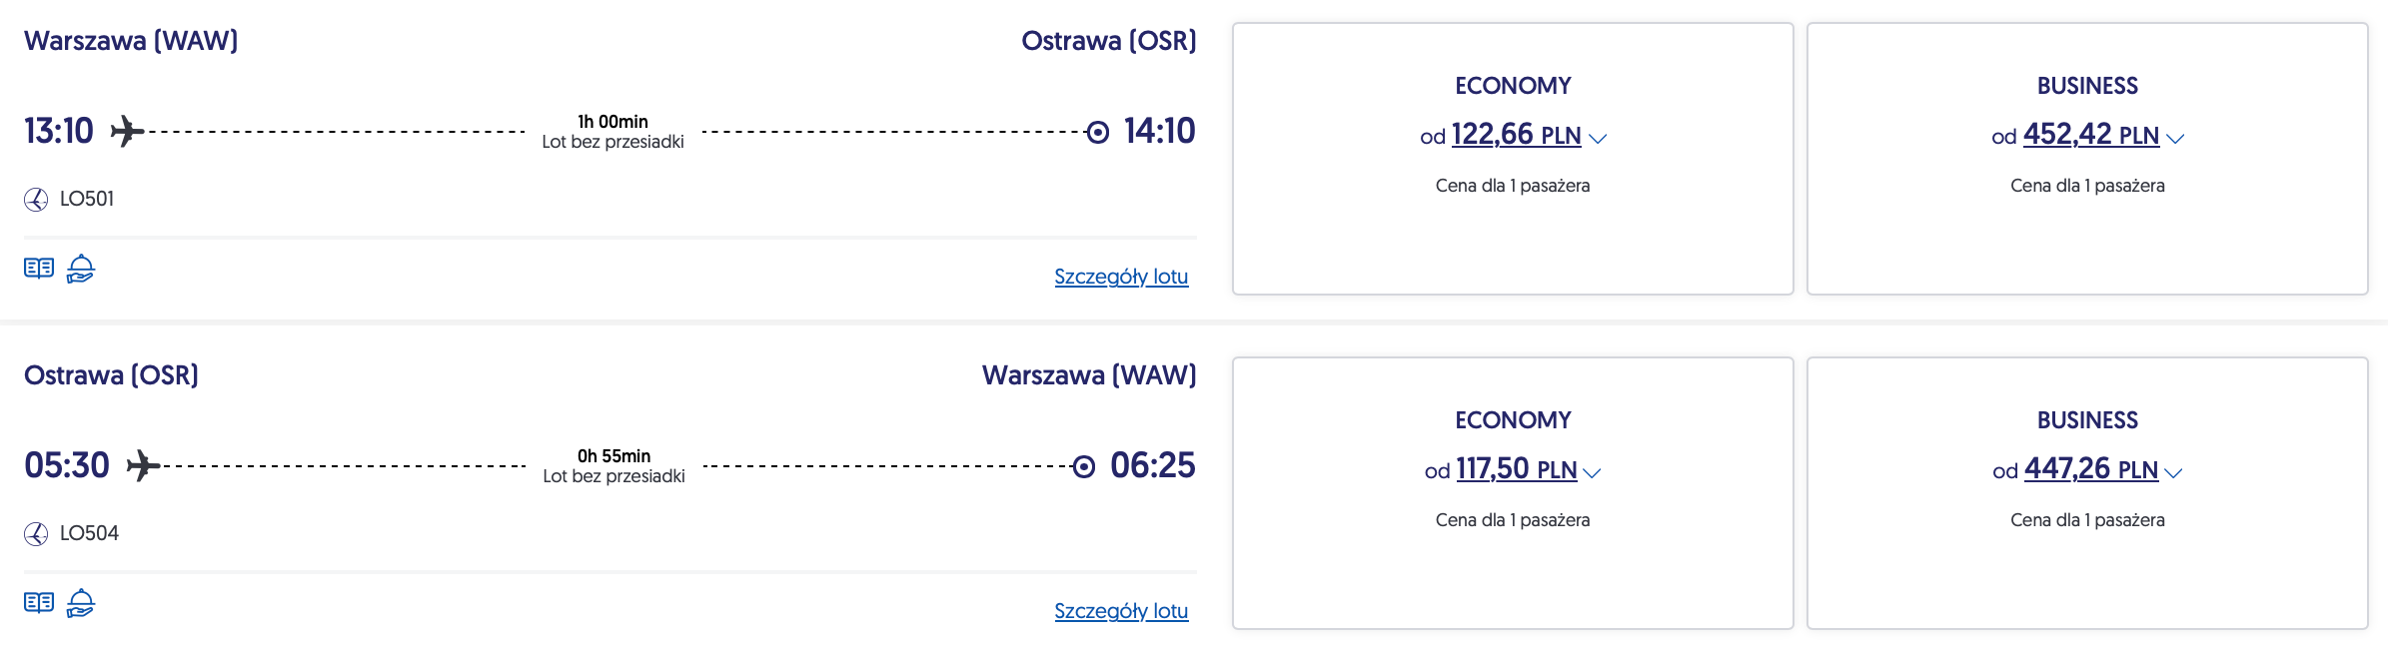This screenshot has height=647, width=2388.
Task: Select Business price 447,26 PLN link
Action: [2090, 469]
